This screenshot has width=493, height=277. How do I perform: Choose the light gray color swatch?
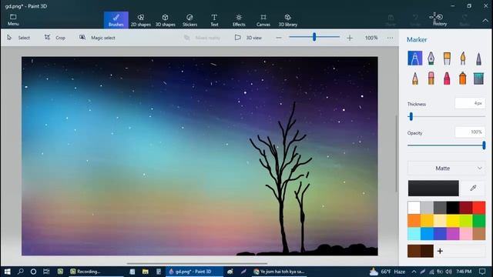(x=427, y=208)
